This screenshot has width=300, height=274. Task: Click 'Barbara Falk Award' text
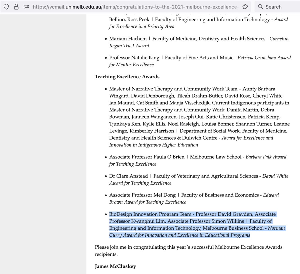pos(266,157)
